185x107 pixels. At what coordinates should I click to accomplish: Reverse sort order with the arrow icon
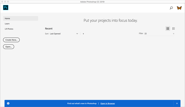click(83, 34)
